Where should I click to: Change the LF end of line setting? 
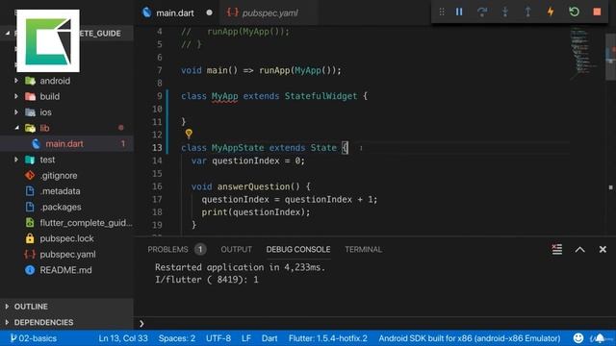(x=246, y=338)
